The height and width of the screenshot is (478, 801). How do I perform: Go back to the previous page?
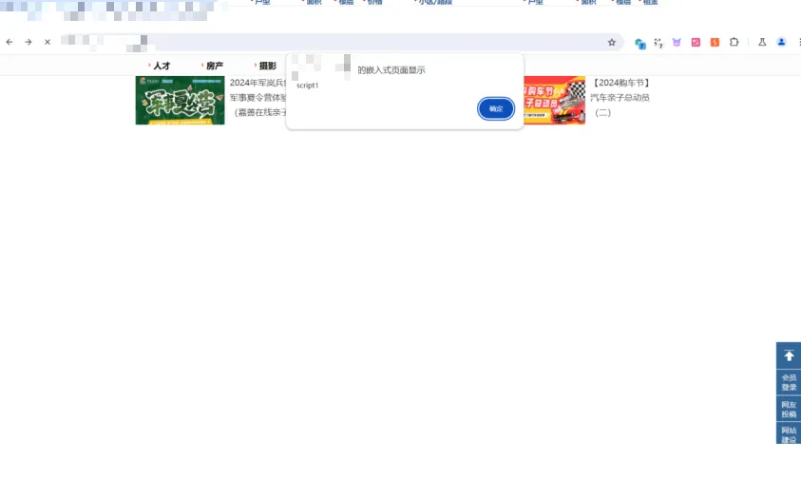pyautogui.click(x=10, y=42)
